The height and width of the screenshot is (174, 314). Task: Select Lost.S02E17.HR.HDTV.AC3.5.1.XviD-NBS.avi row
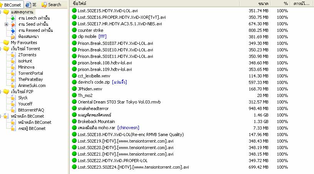pyautogui.click(x=192, y=24)
